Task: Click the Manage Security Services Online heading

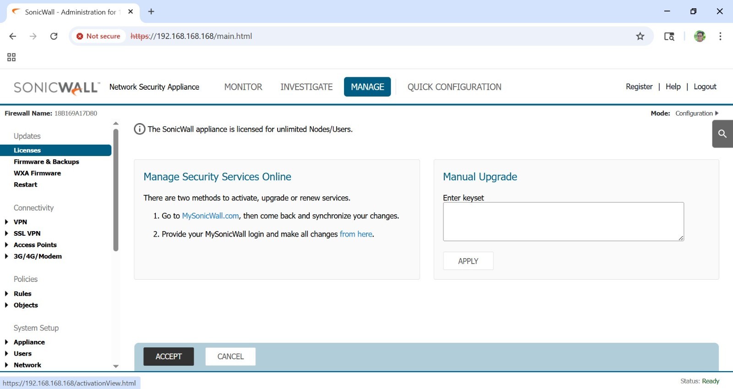Action: tap(217, 177)
